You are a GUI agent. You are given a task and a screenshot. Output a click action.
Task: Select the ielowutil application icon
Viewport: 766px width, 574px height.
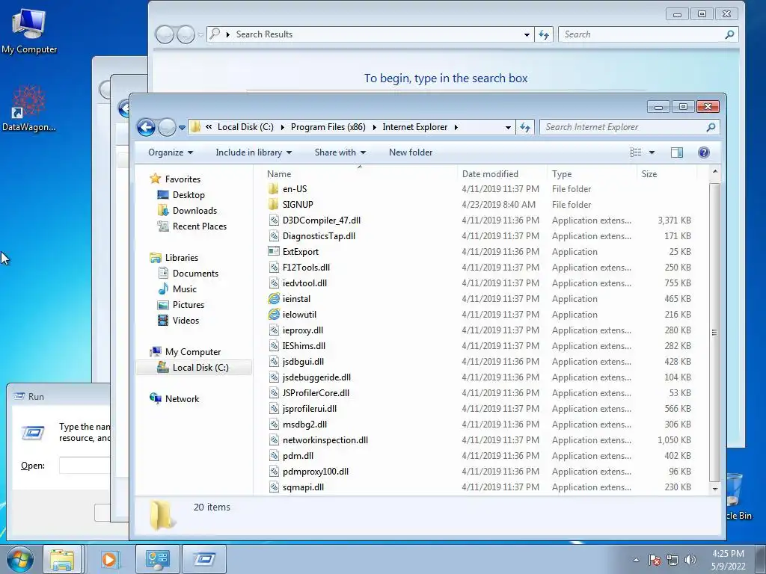(274, 315)
